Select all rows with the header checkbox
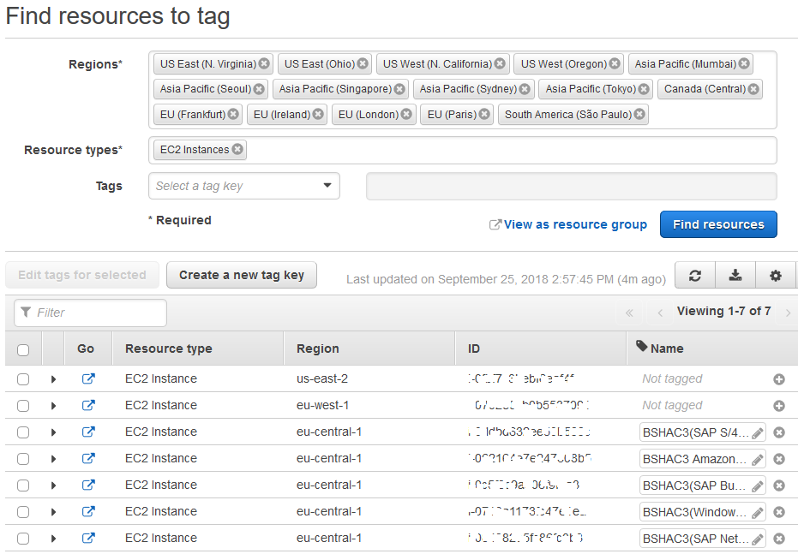This screenshot has width=798, height=554. tap(23, 348)
